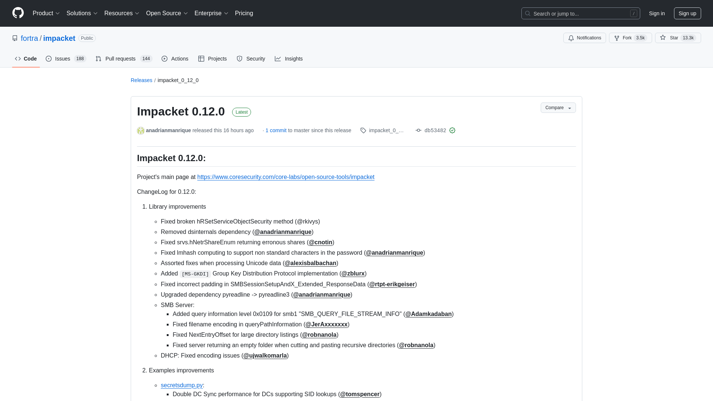The height and width of the screenshot is (401, 713).
Task: Open the coresecurity.com impacket project URL
Action: point(286,177)
